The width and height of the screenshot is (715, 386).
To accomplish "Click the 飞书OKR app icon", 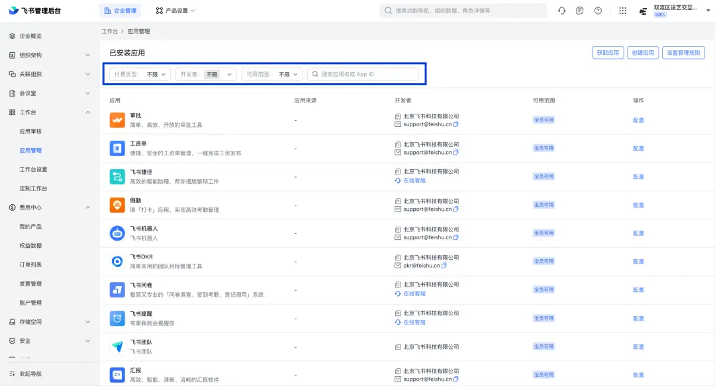I will pos(117,262).
